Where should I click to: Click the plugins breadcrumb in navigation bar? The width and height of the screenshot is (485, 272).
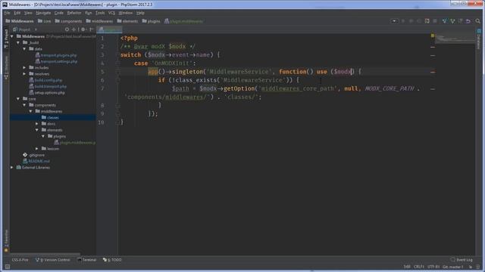click(x=152, y=21)
